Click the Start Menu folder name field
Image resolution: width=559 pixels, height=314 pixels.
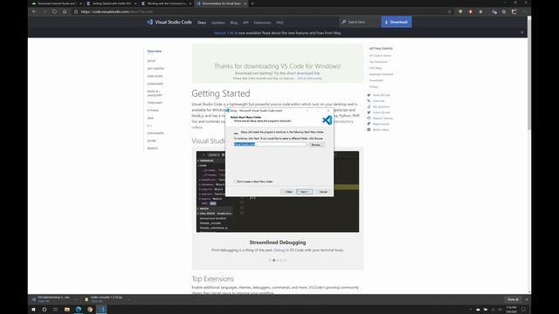click(x=270, y=144)
